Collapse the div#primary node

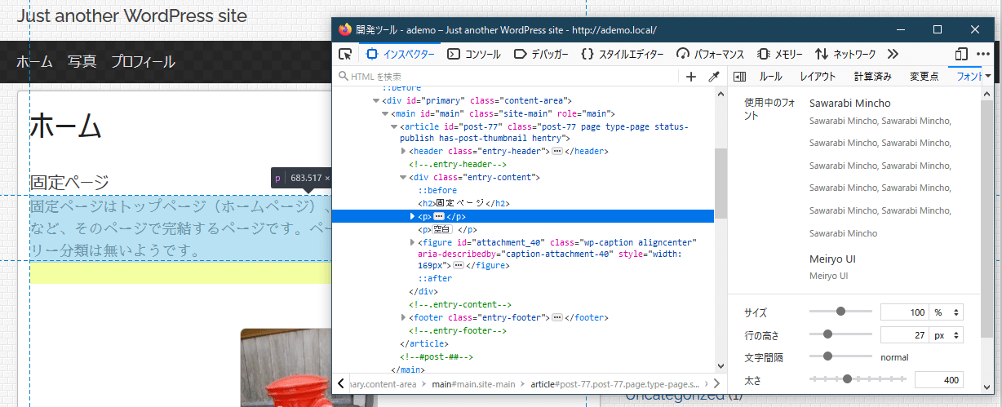tap(375, 100)
